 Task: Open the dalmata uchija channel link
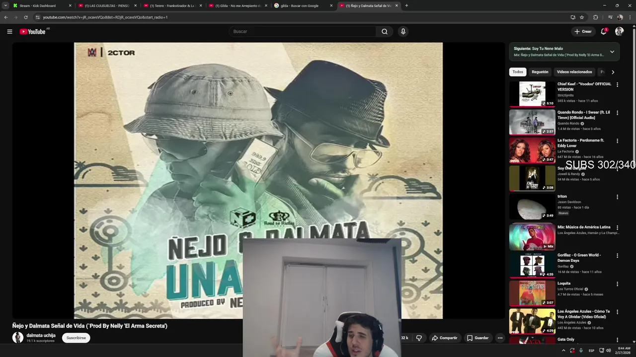point(41,335)
